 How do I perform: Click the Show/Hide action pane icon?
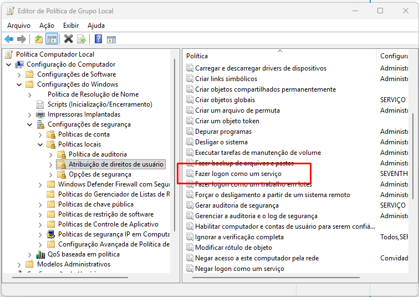click(111, 39)
